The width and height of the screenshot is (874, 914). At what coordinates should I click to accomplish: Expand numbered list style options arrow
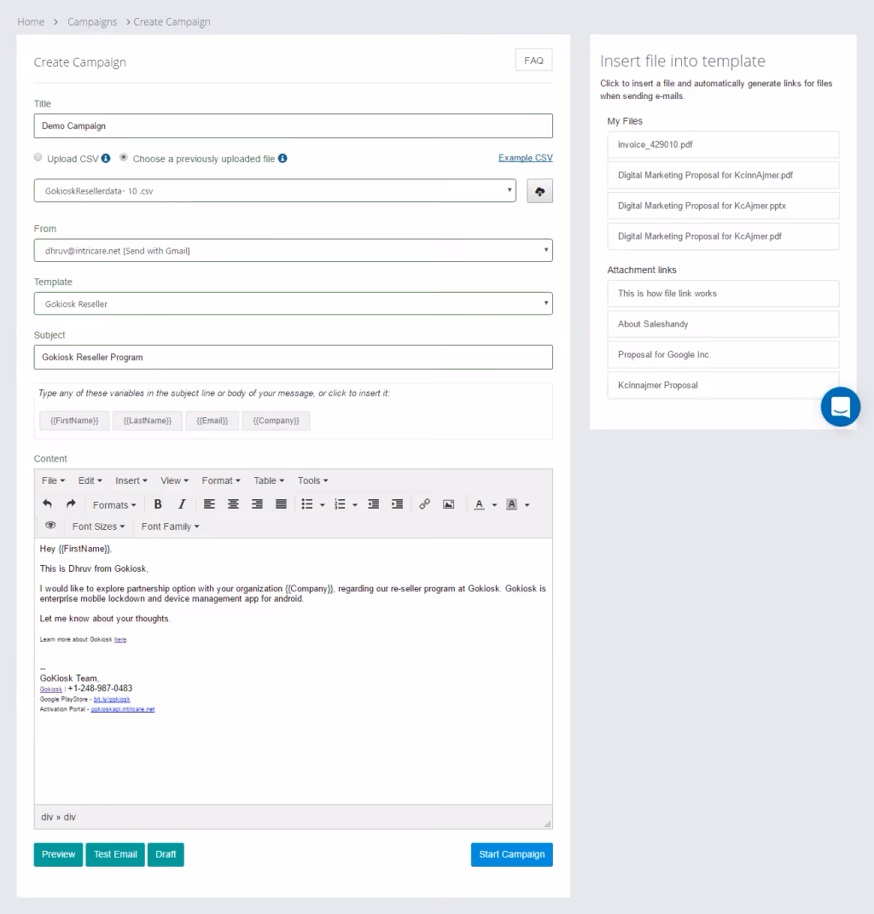[355, 505]
